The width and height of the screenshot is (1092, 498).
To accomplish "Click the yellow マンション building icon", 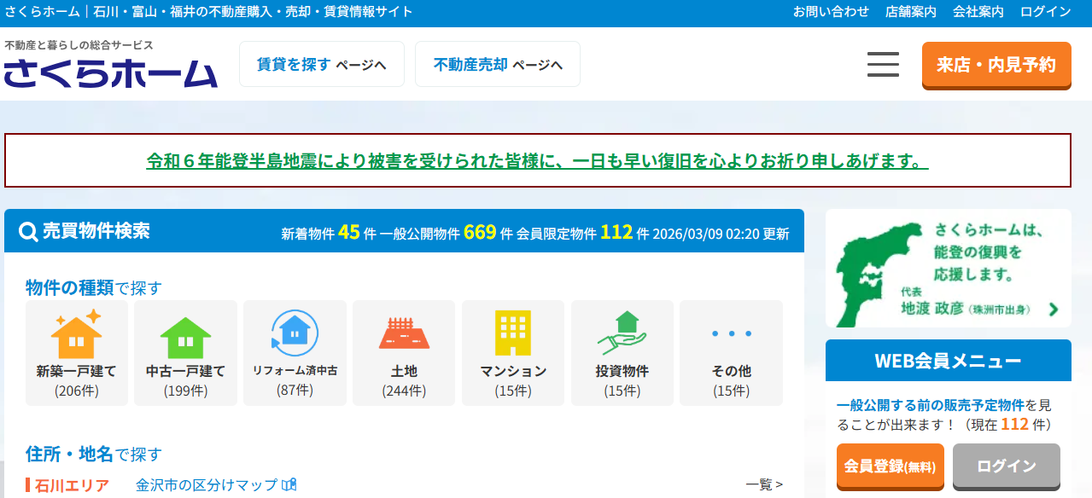I will pos(512,333).
